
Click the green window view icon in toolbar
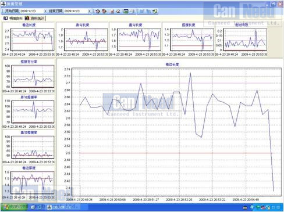126,11
